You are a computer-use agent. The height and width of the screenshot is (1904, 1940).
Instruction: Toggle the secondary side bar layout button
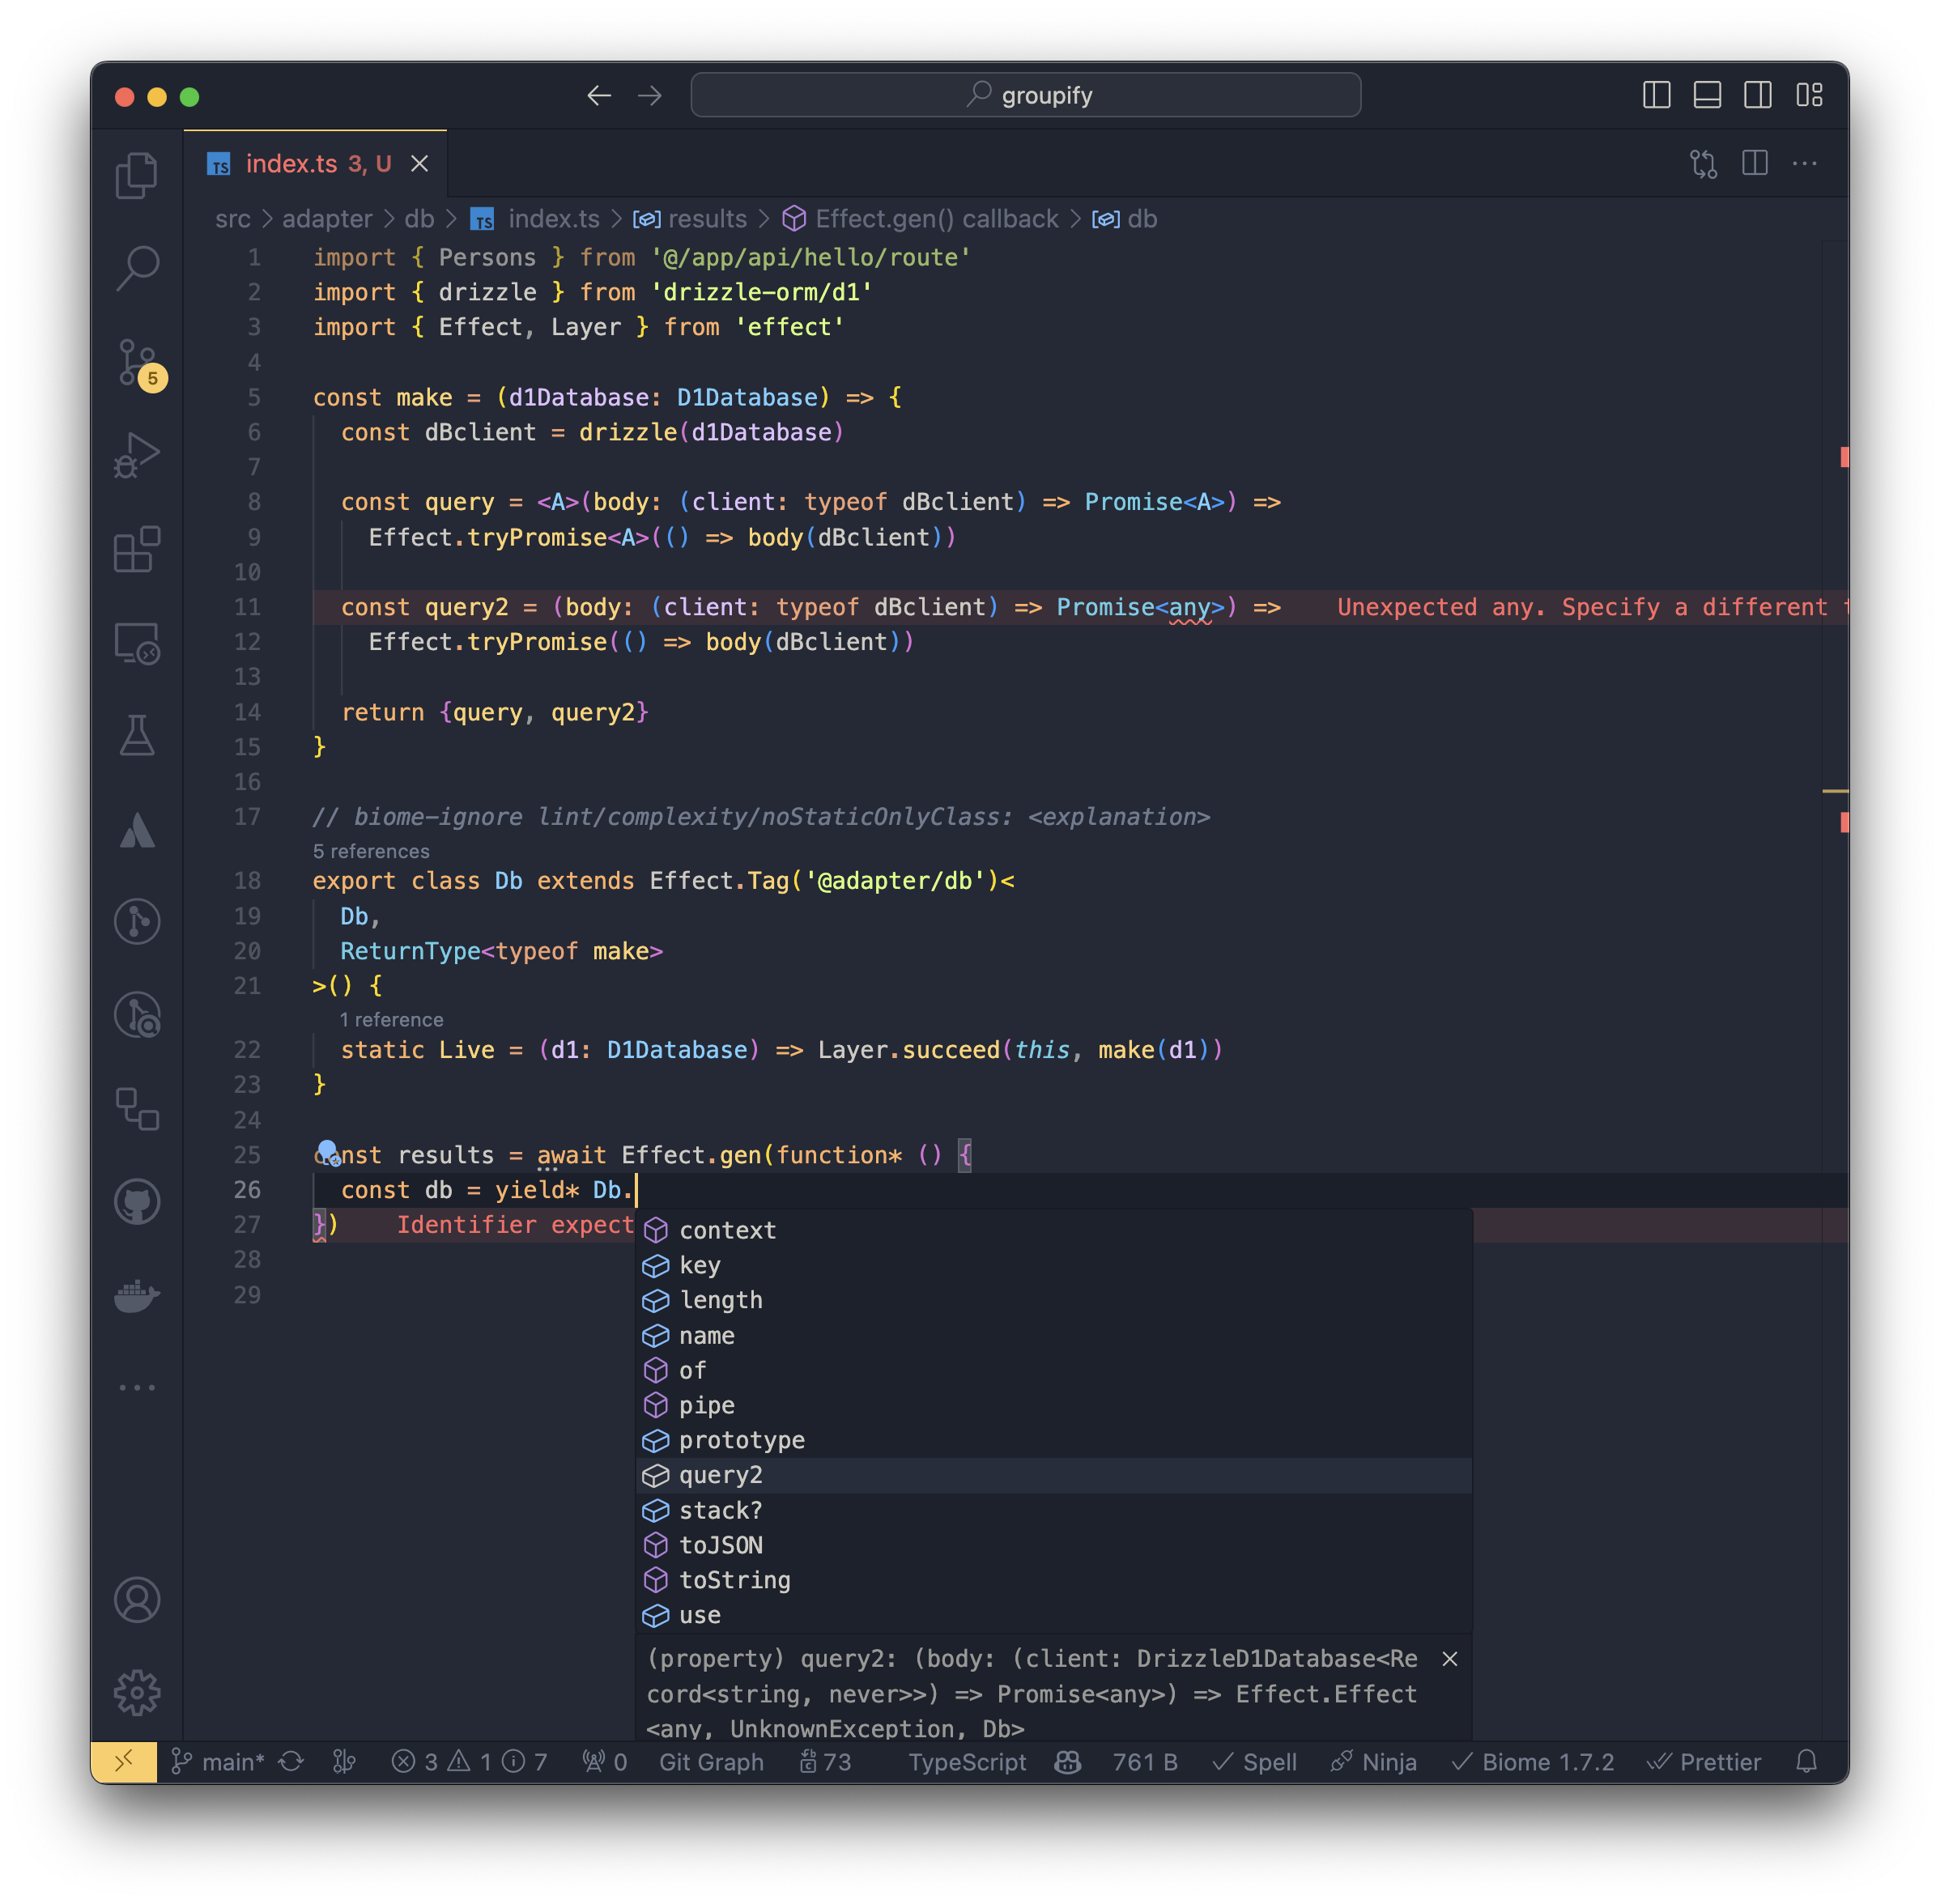point(1757,95)
